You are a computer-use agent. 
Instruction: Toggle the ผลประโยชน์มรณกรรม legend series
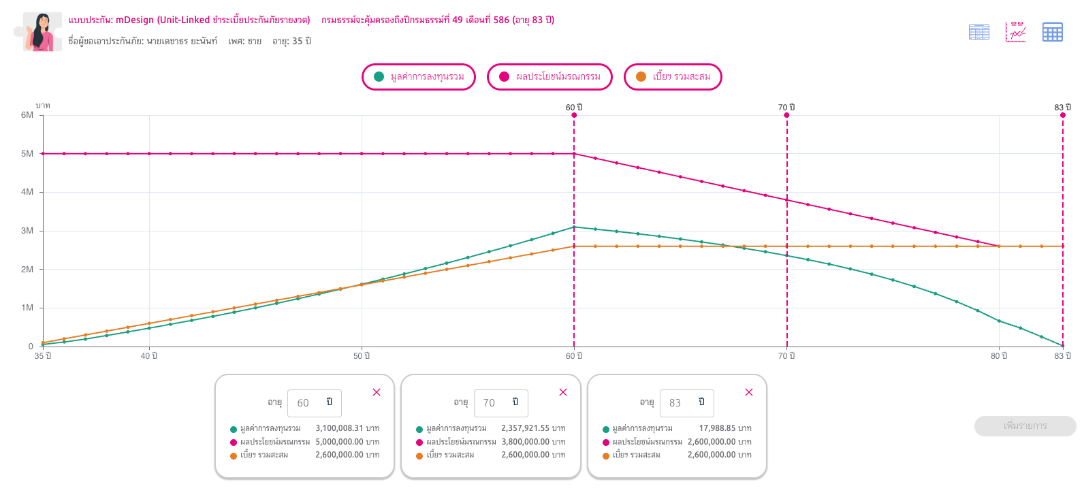[549, 77]
